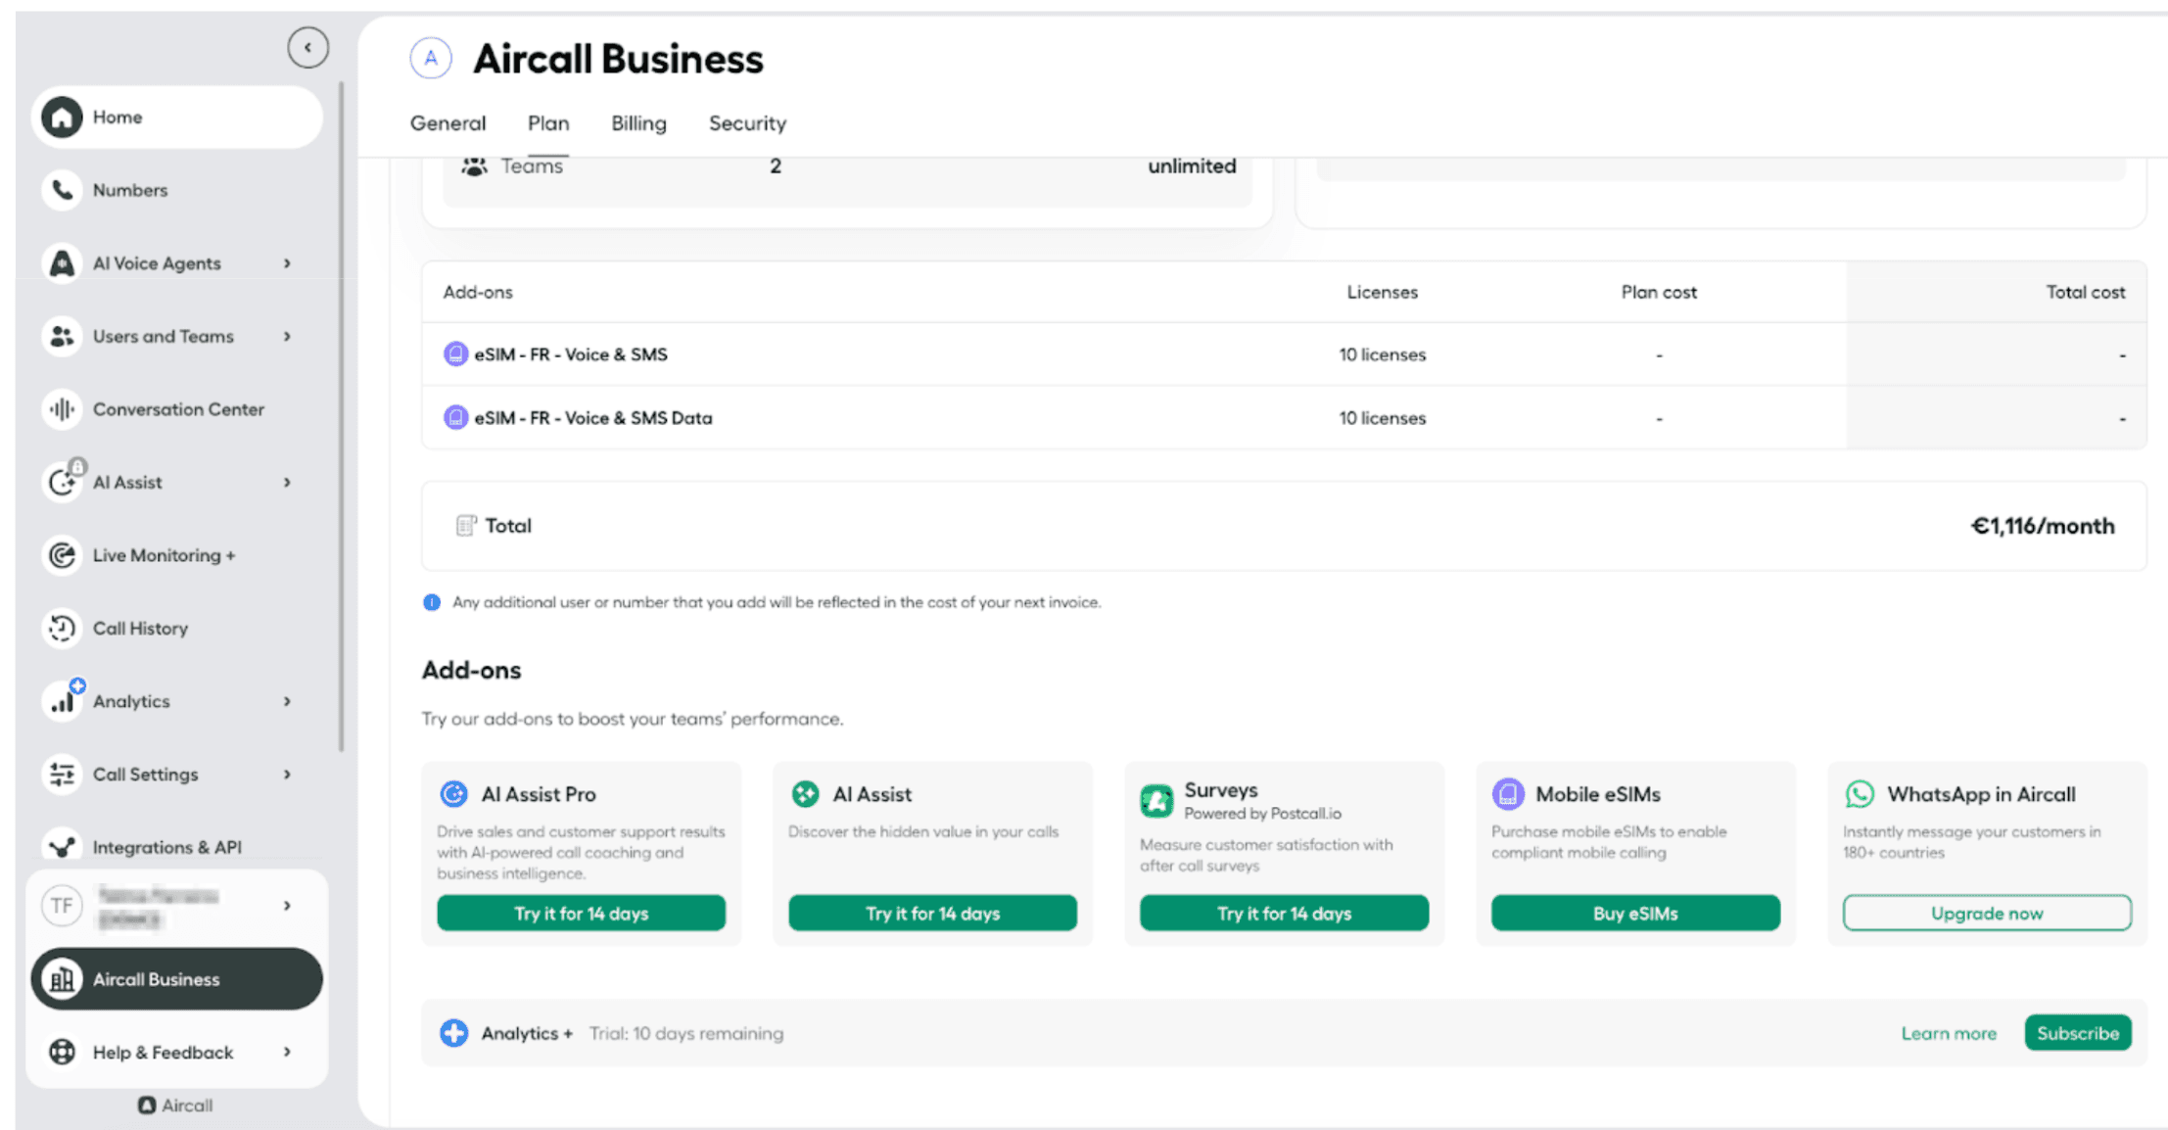The height and width of the screenshot is (1130, 2168).
Task: Expand the Help & Feedback menu
Action: (x=287, y=1052)
